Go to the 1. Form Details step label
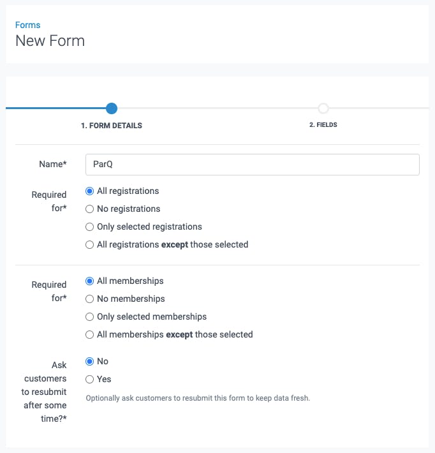Image resolution: width=435 pixels, height=453 pixels. point(112,126)
